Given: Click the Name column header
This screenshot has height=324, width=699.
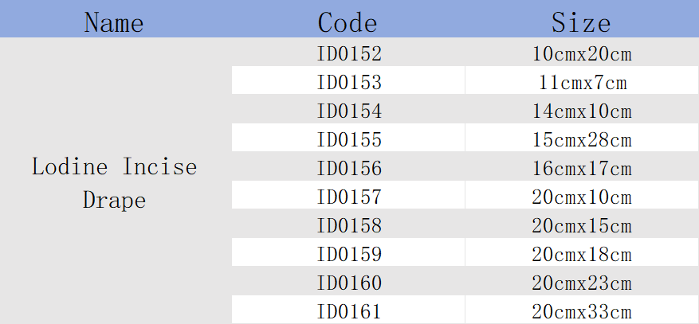Looking at the screenshot, I should tap(116, 18).
